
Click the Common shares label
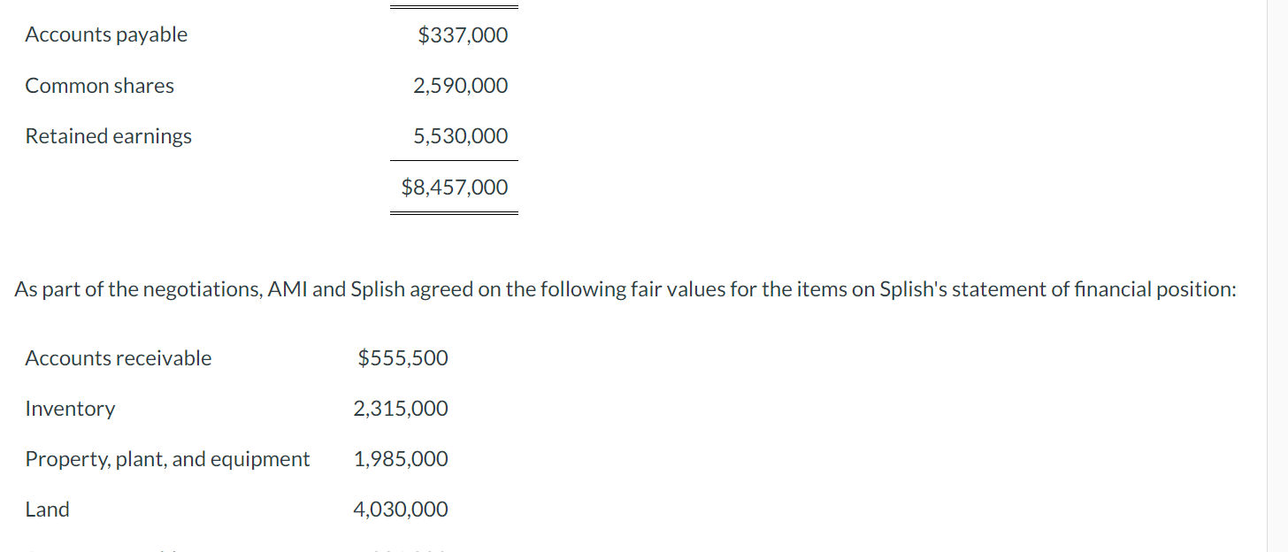pyautogui.click(x=99, y=86)
